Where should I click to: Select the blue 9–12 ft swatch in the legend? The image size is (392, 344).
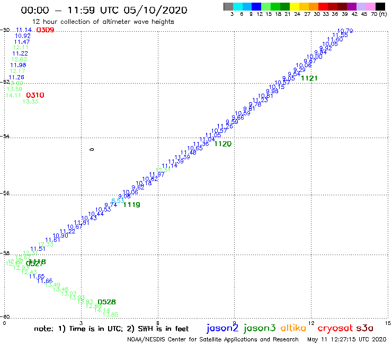pos(256,6)
